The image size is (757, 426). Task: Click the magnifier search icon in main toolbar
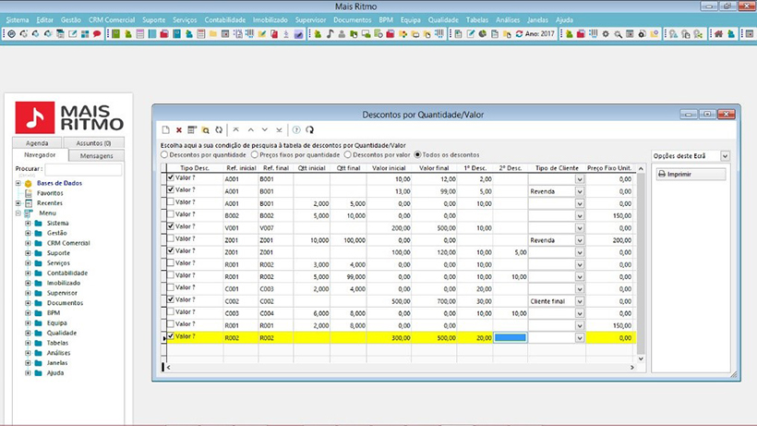(618, 34)
